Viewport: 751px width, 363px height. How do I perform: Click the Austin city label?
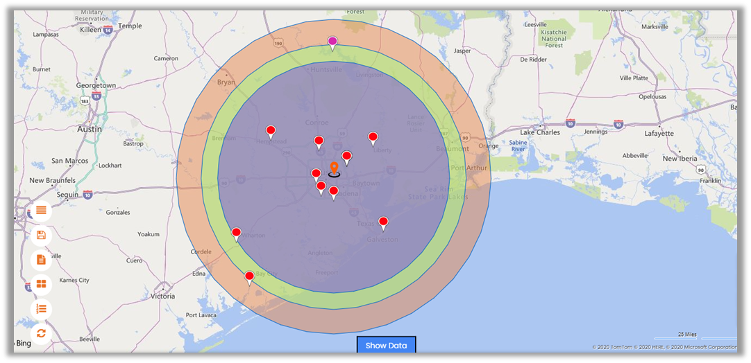pos(90,129)
